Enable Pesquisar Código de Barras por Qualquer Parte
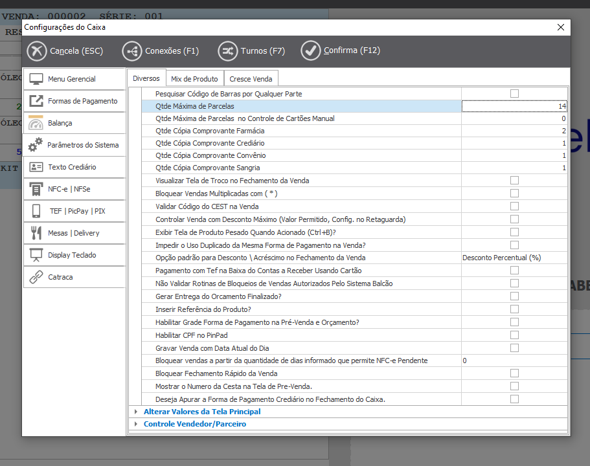The width and height of the screenshot is (590, 466). (x=514, y=94)
